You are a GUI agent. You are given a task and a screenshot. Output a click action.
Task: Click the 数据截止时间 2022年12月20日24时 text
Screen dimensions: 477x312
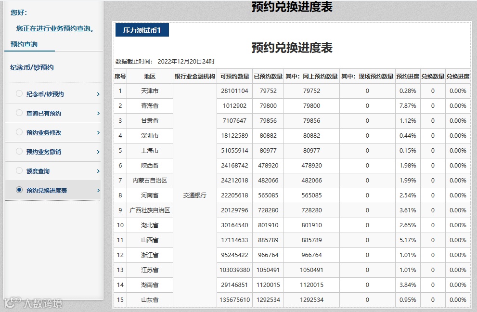pos(165,62)
